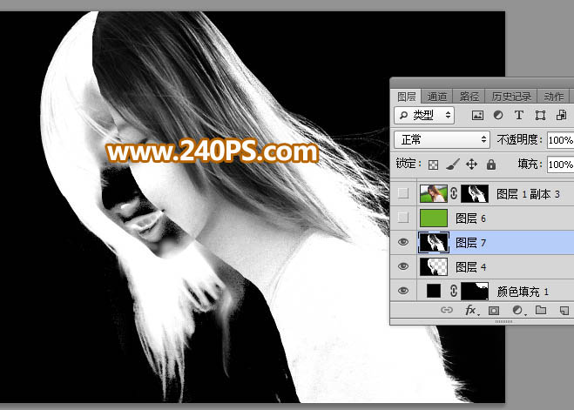Select layer name 图层 4

(x=470, y=267)
